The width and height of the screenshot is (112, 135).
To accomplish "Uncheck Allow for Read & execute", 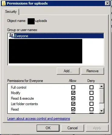I will pyautogui.click(x=73, y=98).
